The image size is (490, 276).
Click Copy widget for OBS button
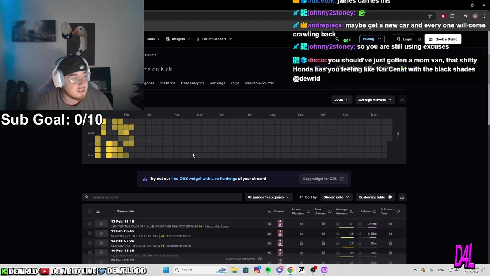coord(323,179)
